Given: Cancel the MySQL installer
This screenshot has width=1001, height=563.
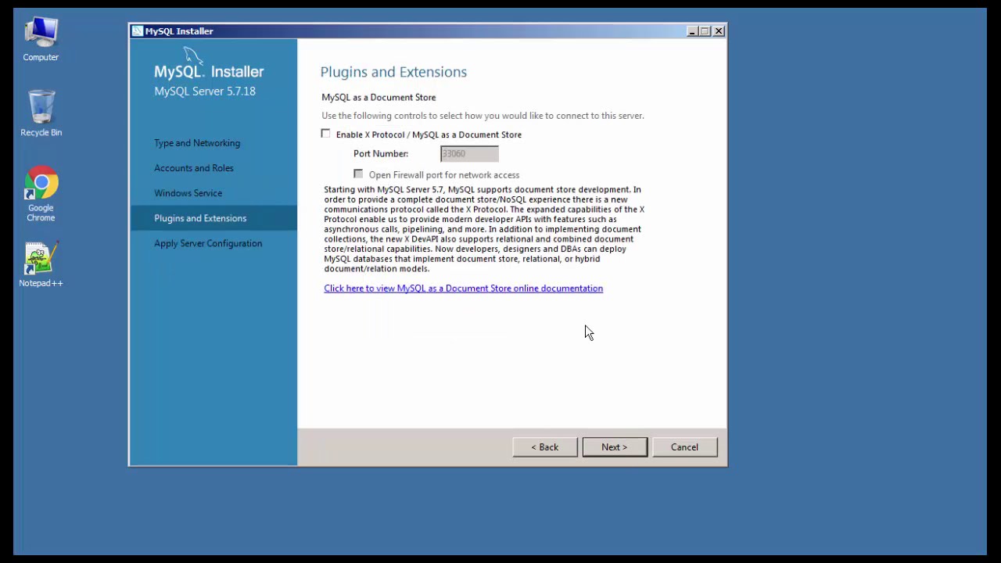Looking at the screenshot, I should 684,447.
